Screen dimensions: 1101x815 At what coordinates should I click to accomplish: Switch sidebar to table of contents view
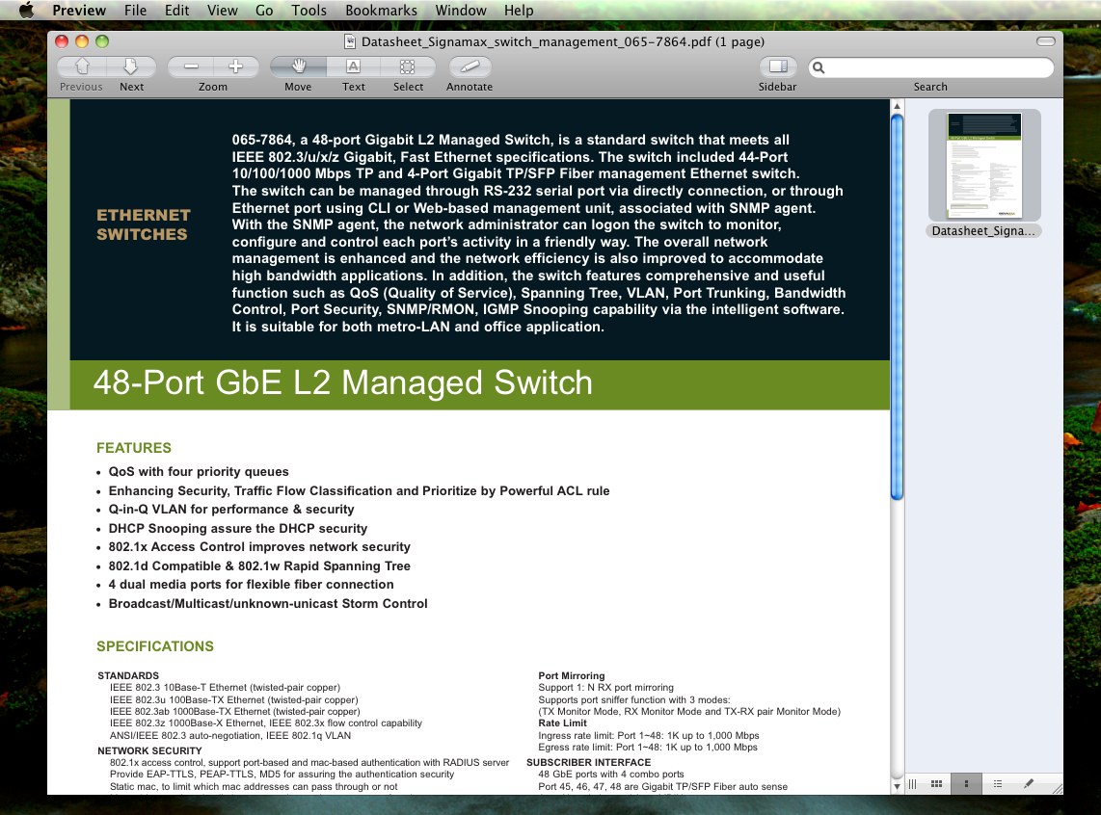point(998,784)
